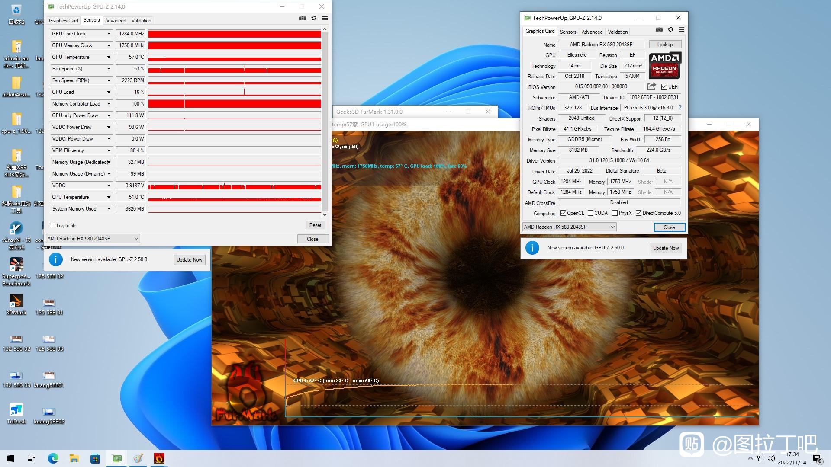This screenshot has height=467, width=831.
Task: Click the Fan Speed (%) sensor graph
Action: (x=235, y=69)
